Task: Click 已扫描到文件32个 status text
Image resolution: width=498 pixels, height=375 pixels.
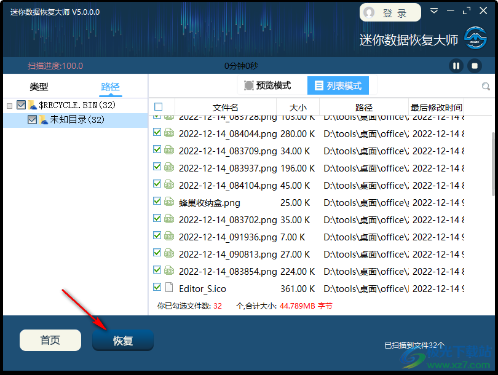Action: click(414, 345)
